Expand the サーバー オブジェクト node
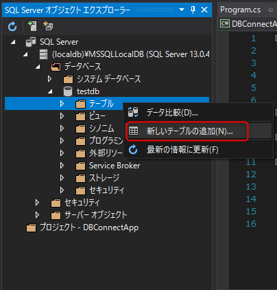Image resolution: width=277 pixels, height=290 pixels. click(37, 215)
